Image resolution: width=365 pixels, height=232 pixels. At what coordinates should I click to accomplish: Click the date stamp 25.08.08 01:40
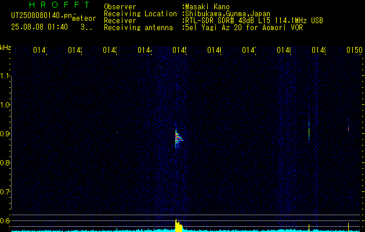point(39,27)
